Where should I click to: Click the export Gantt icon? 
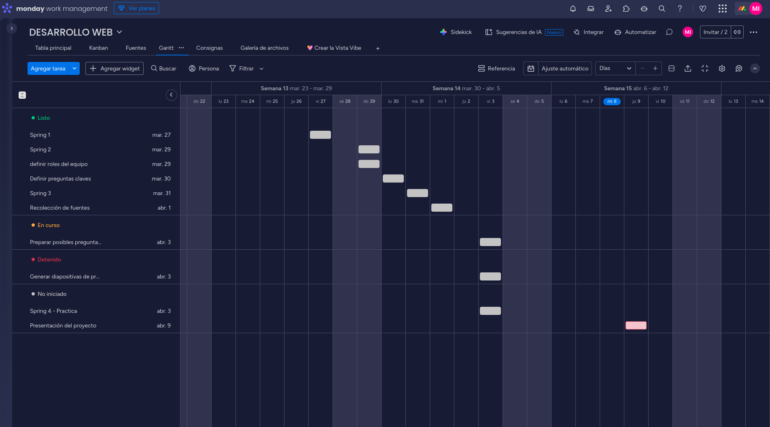pos(688,68)
